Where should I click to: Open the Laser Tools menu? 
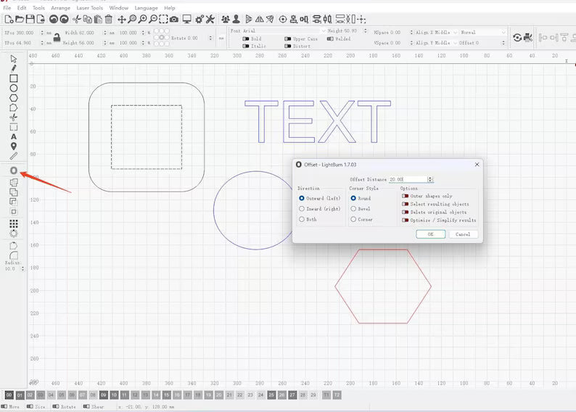[90, 8]
